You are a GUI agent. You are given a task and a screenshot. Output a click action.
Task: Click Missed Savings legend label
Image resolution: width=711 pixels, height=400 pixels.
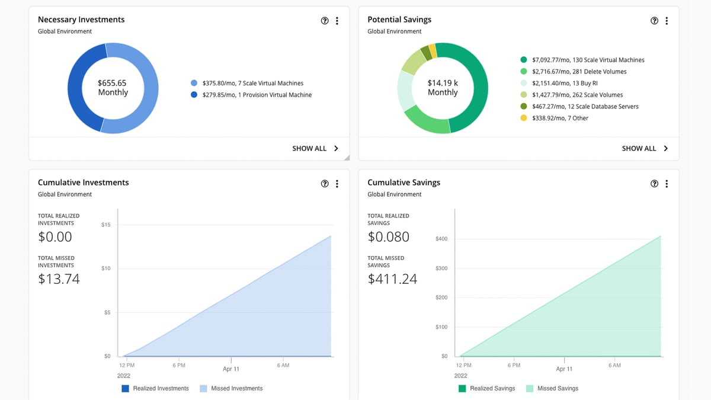[558, 389]
